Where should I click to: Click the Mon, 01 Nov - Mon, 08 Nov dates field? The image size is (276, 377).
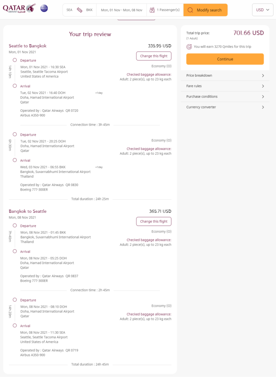coord(122,10)
